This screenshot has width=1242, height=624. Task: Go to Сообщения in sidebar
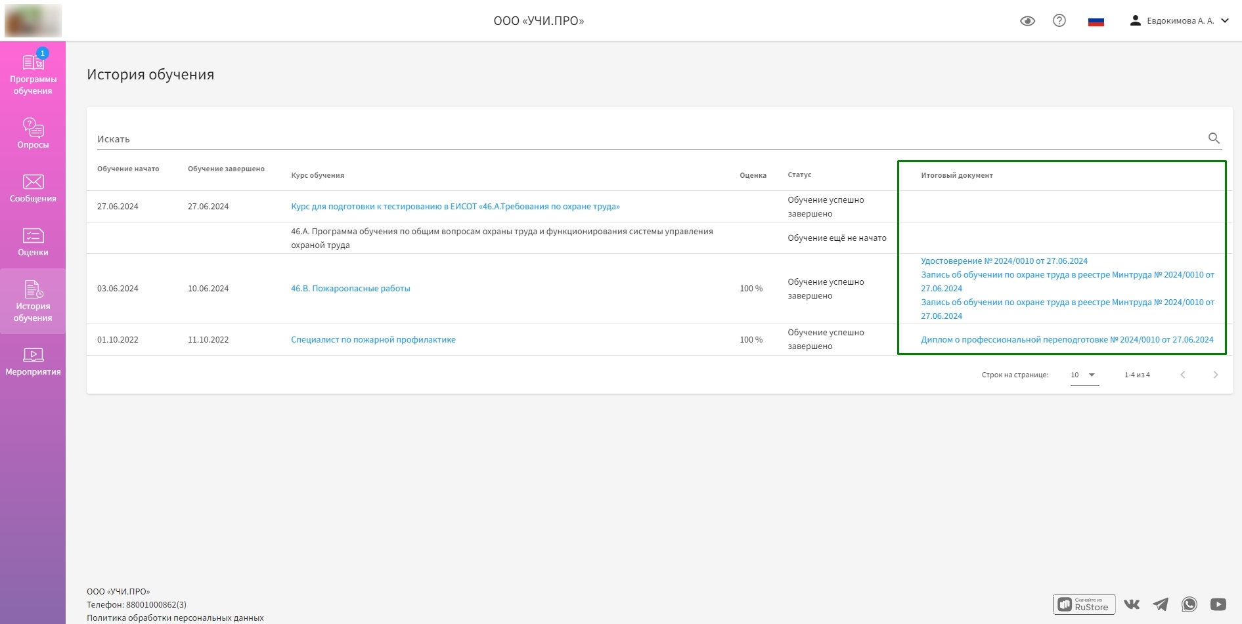tap(33, 188)
